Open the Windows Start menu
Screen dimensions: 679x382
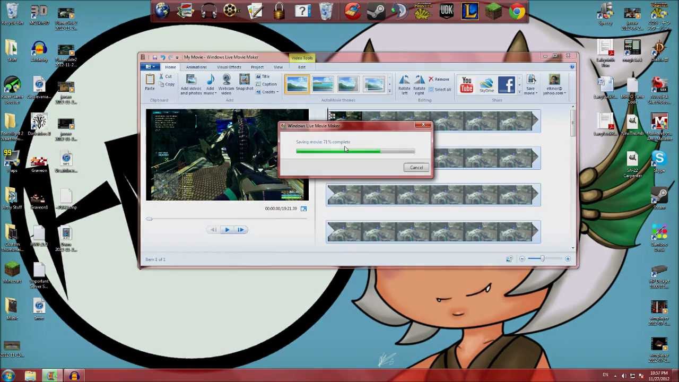pyautogui.click(x=8, y=376)
